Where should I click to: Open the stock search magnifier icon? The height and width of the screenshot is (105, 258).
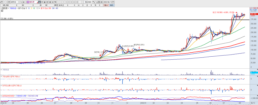tap(21, 2)
